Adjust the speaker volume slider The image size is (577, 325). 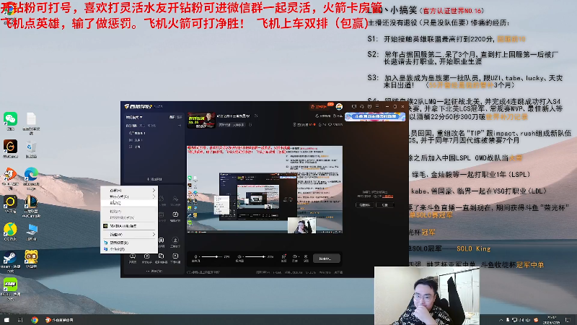(x=255, y=256)
